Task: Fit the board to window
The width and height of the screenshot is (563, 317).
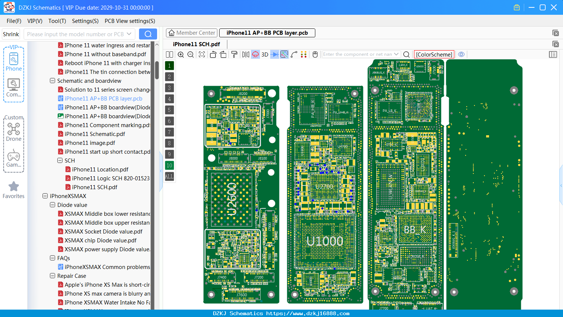Action: [x=202, y=54]
